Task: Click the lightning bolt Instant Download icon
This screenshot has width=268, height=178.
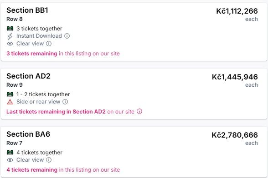Action: point(10,36)
